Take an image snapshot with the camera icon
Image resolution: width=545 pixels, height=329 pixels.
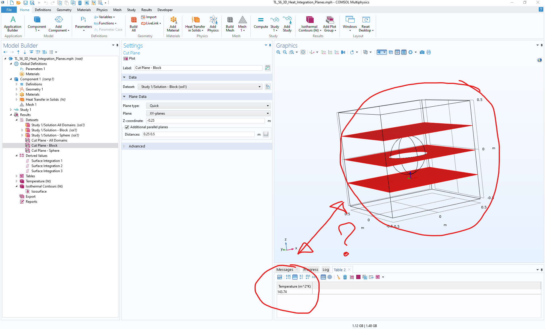click(x=422, y=52)
